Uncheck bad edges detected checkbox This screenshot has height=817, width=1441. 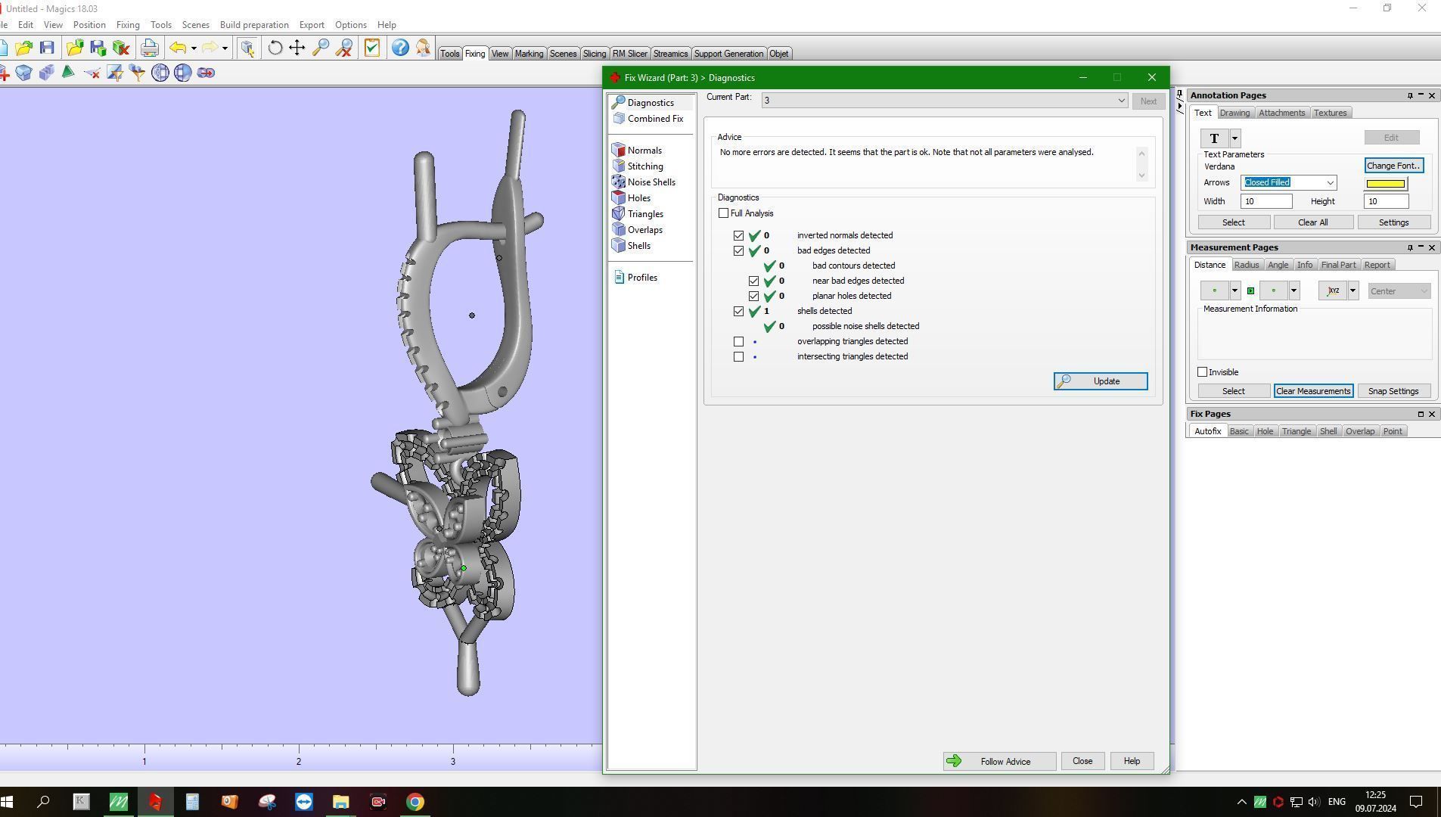[739, 250]
